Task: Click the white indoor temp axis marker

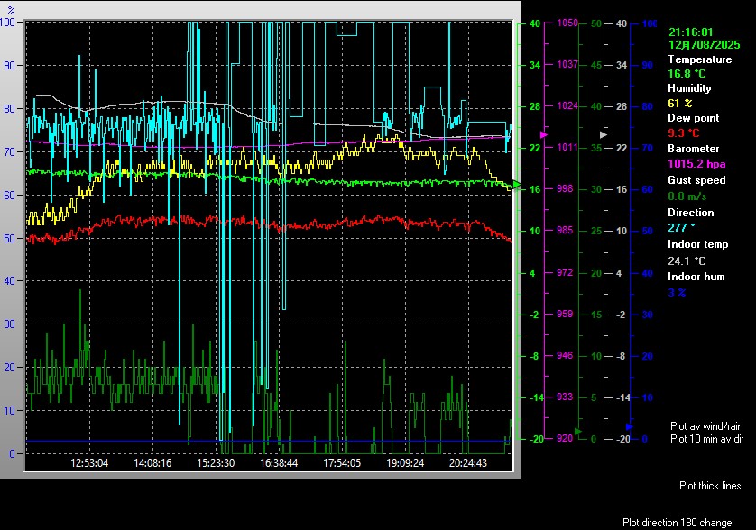Action: click(x=604, y=133)
